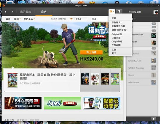Click the back navigation arrow
The image size is (160, 124).
tap(6, 12)
